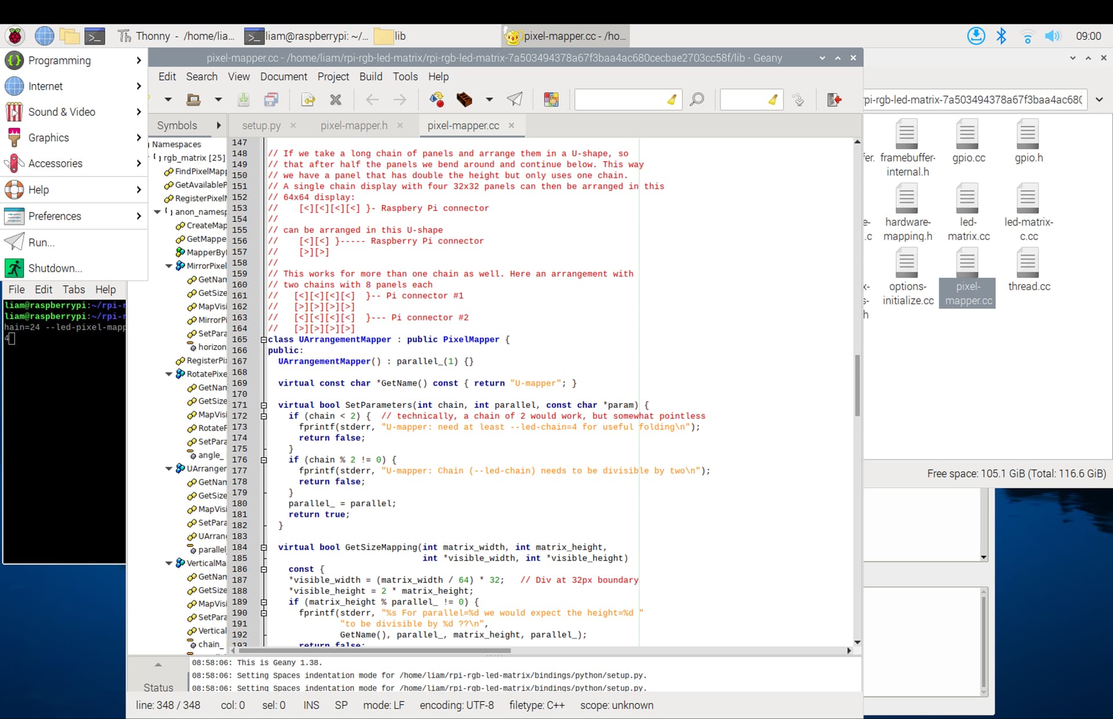Open the File Manager taskbar launcher
Screen dimensions: 1113x719
pos(70,36)
